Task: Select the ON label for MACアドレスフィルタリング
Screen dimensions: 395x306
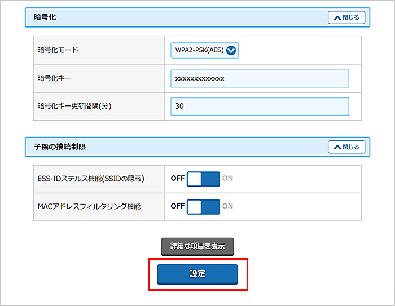Action: 227,206
